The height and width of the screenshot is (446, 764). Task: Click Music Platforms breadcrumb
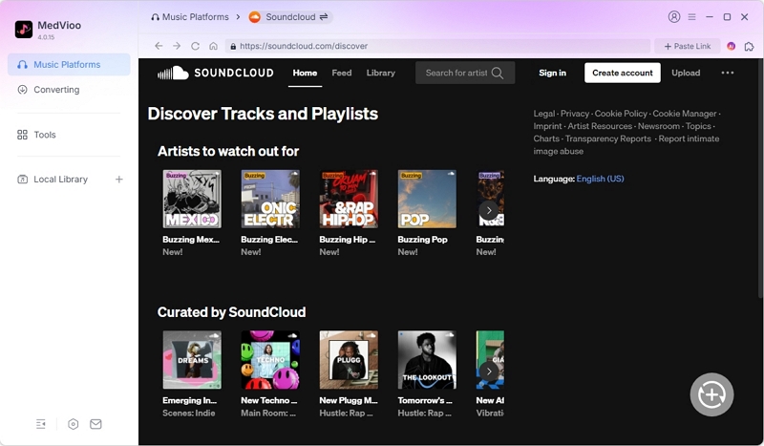tap(189, 17)
